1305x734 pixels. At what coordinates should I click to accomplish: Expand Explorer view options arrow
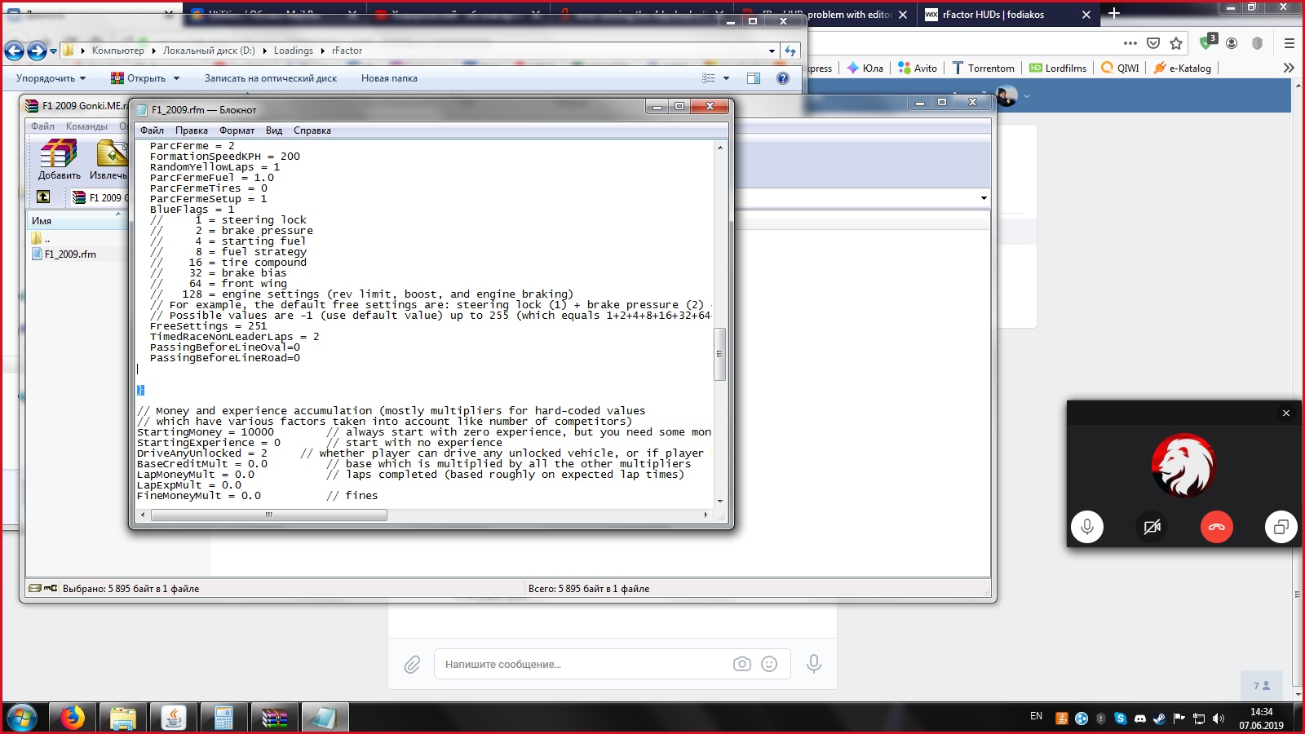point(727,78)
